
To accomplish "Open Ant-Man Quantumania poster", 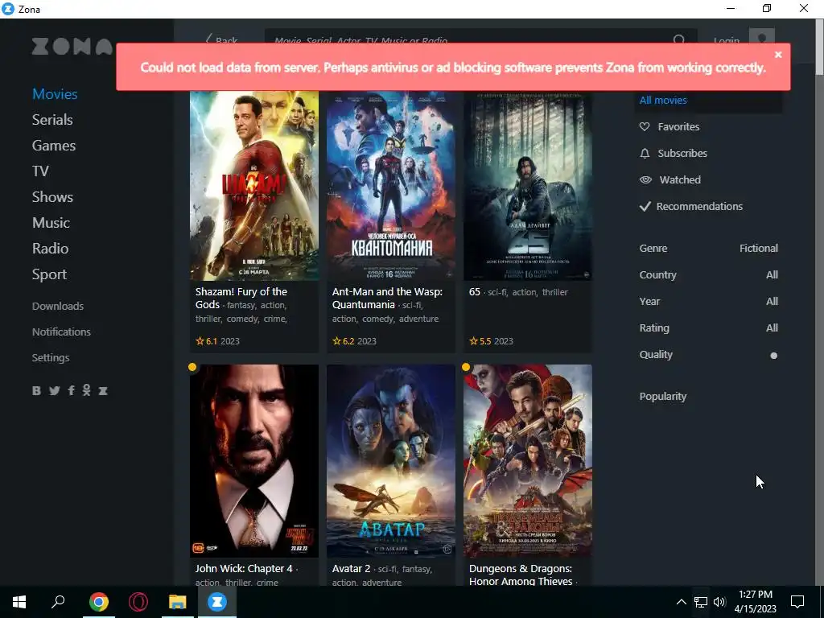I will point(391,186).
